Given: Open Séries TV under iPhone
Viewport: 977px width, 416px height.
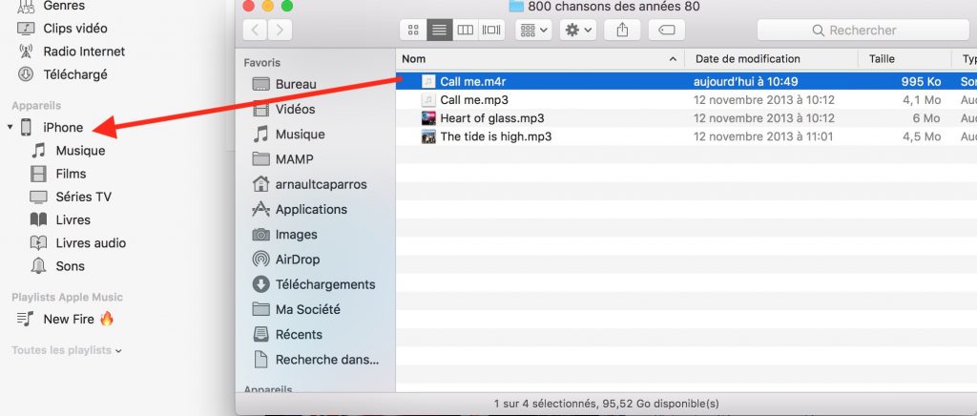Looking at the screenshot, I should pyautogui.click(x=84, y=197).
